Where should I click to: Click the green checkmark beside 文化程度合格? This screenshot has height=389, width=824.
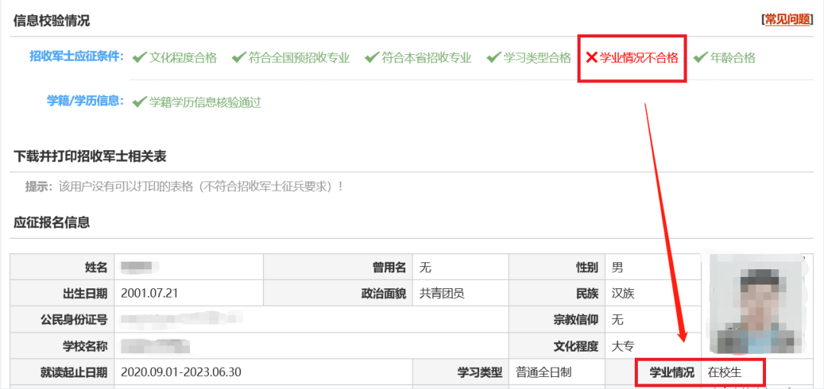[140, 57]
